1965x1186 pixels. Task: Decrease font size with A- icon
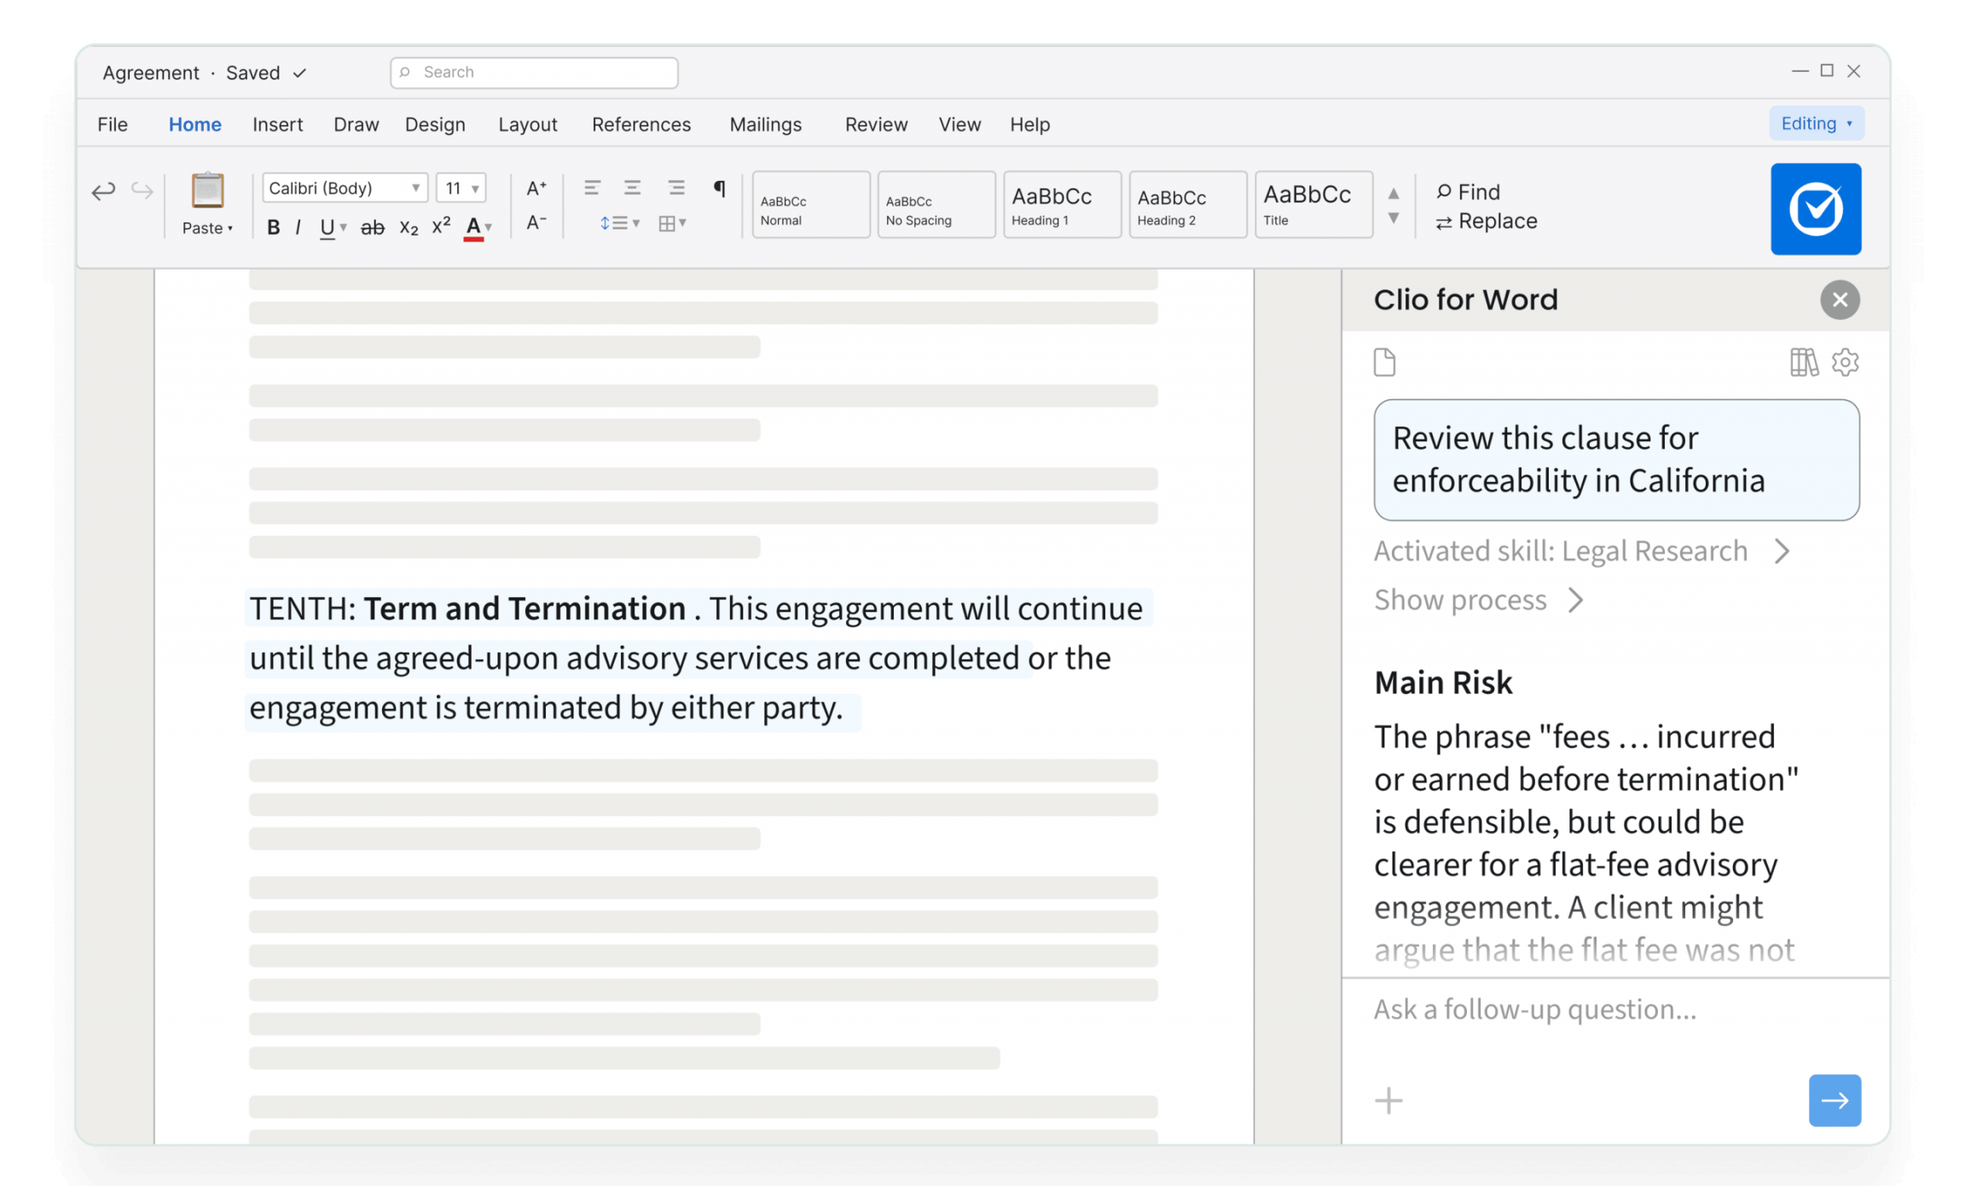pyautogui.click(x=536, y=223)
